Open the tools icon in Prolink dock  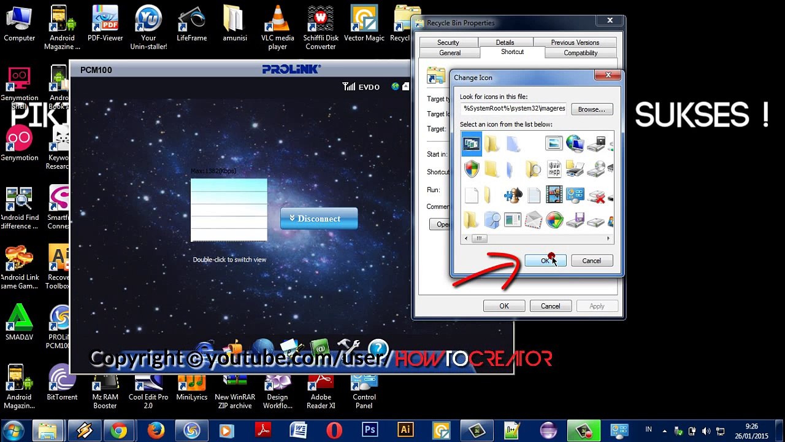coord(348,349)
